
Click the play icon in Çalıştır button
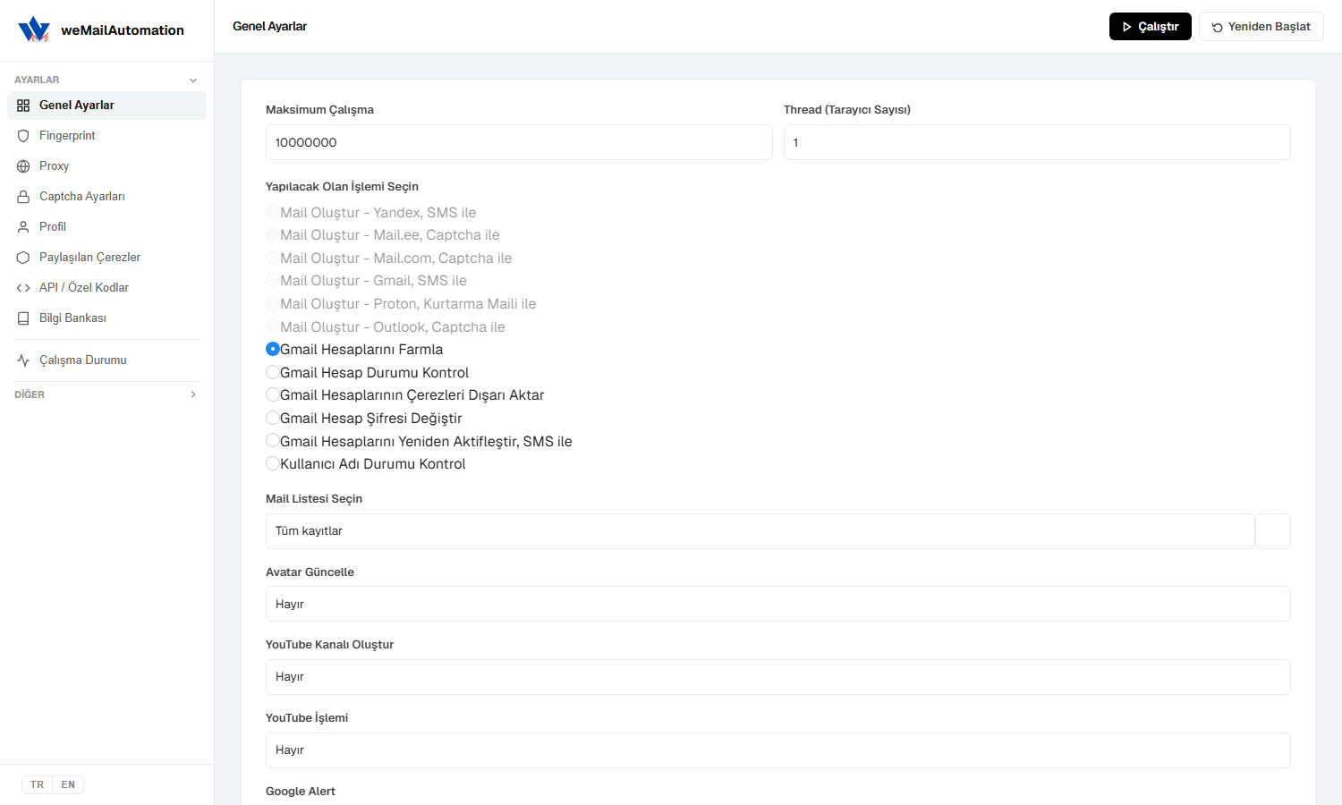coord(1127,27)
